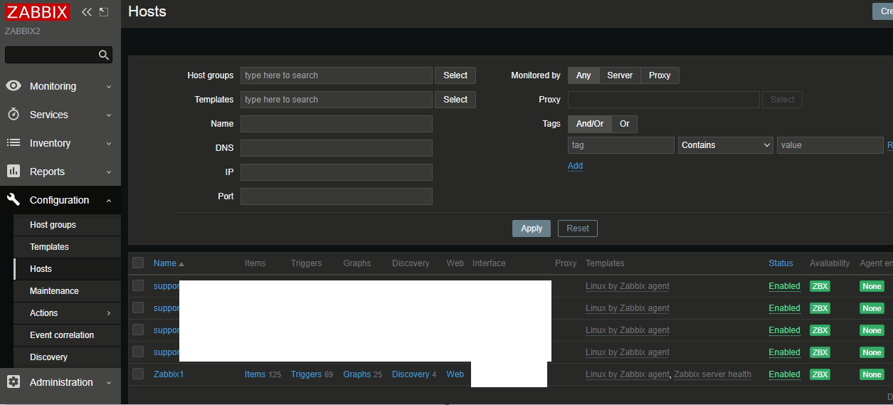Expand the Administration menu chevron

(x=109, y=383)
